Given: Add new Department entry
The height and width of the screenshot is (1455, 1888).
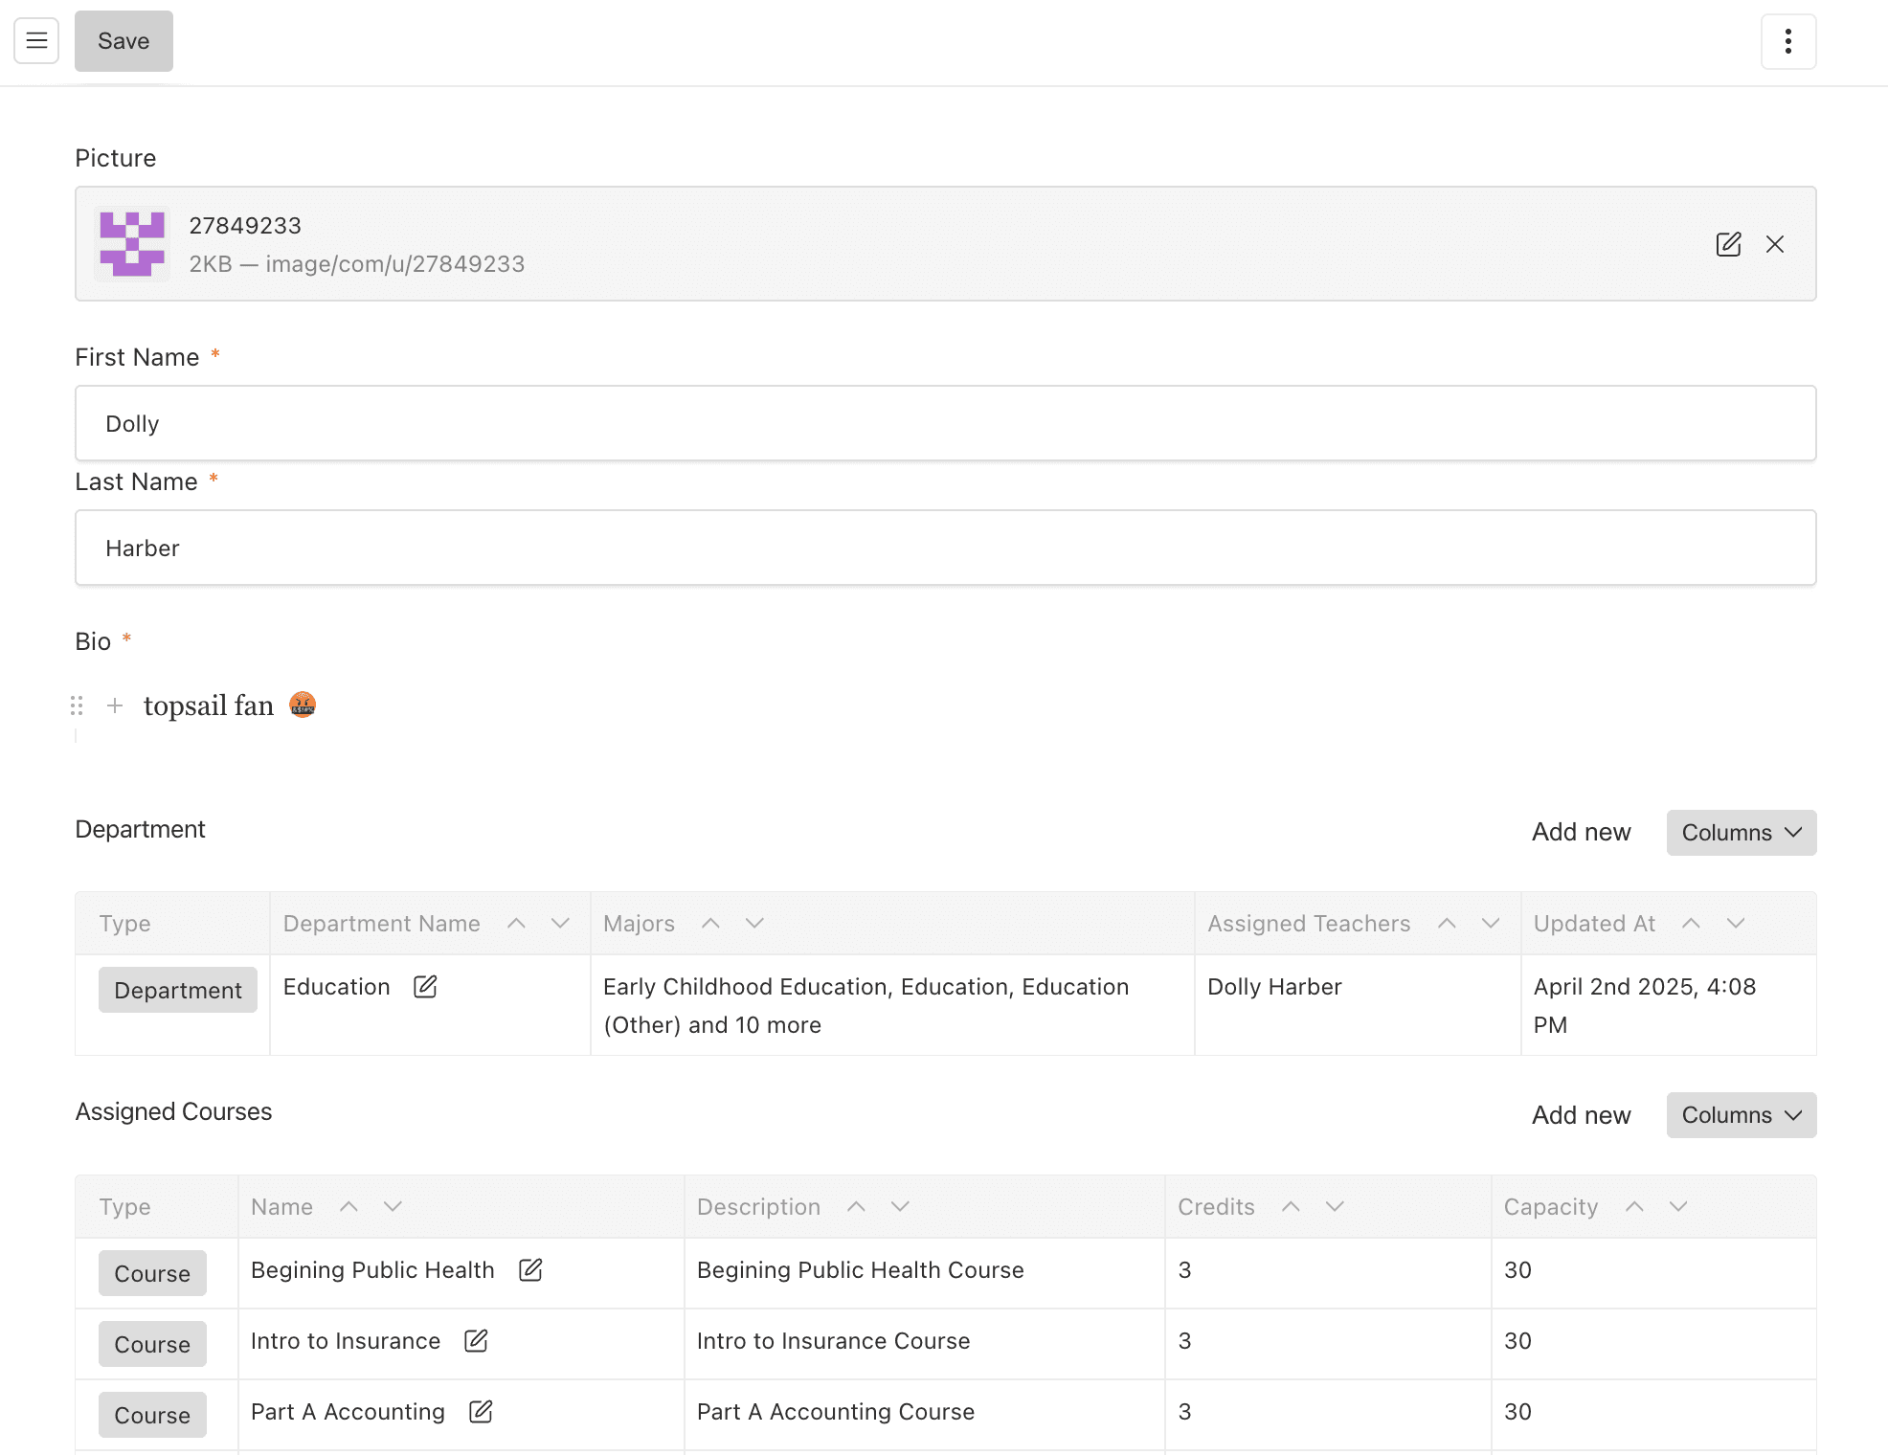Looking at the screenshot, I should (1581, 833).
